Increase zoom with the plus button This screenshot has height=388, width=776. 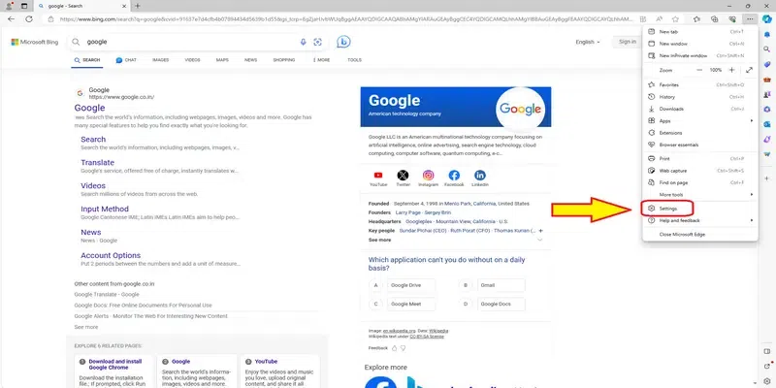click(732, 70)
